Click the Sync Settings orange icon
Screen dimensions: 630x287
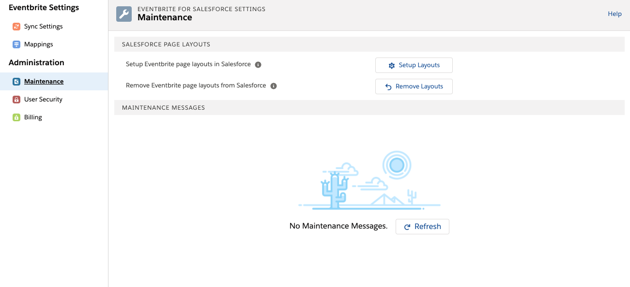pos(16,27)
